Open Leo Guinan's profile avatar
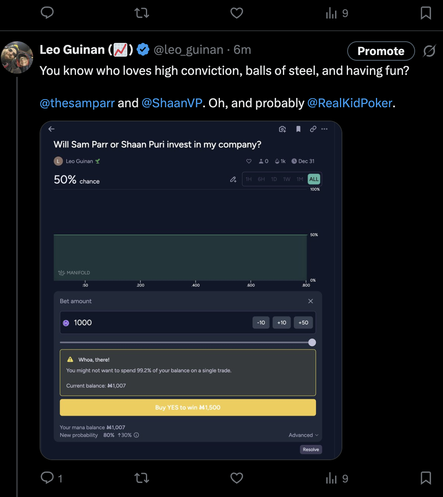 (17, 57)
